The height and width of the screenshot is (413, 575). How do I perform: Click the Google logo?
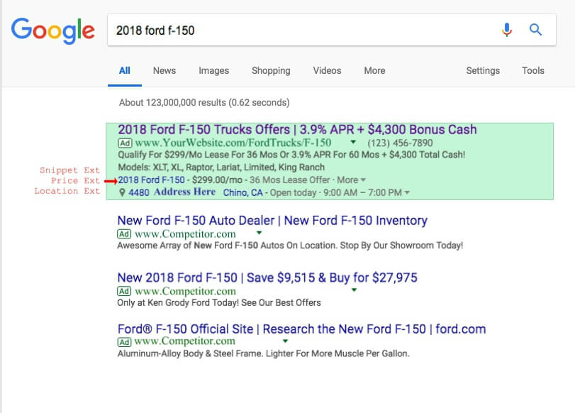pyautogui.click(x=52, y=31)
